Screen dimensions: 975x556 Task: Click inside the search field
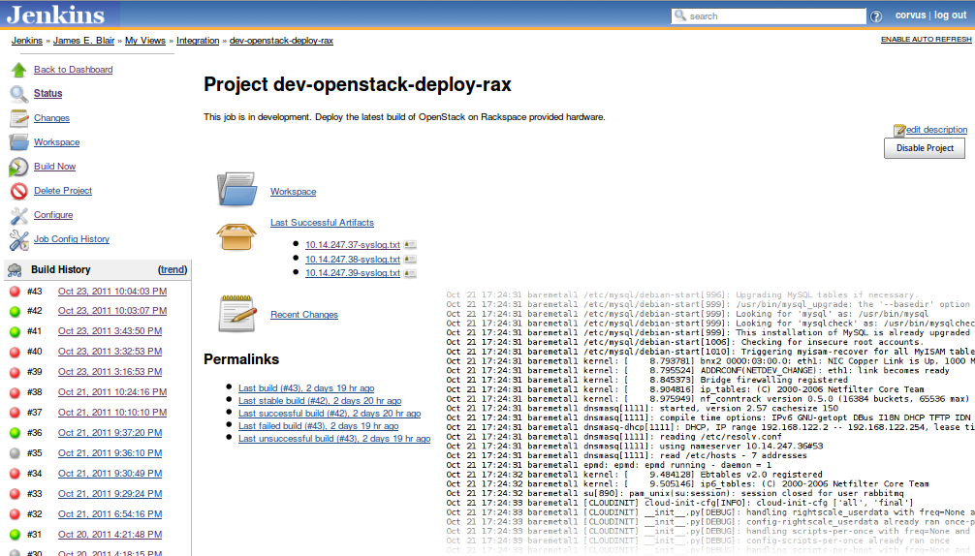[769, 16]
